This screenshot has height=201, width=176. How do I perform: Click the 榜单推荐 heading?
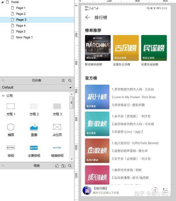pos(93,30)
